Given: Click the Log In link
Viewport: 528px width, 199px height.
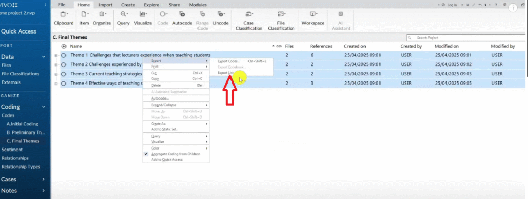Looking at the screenshot, I should point(452,5).
